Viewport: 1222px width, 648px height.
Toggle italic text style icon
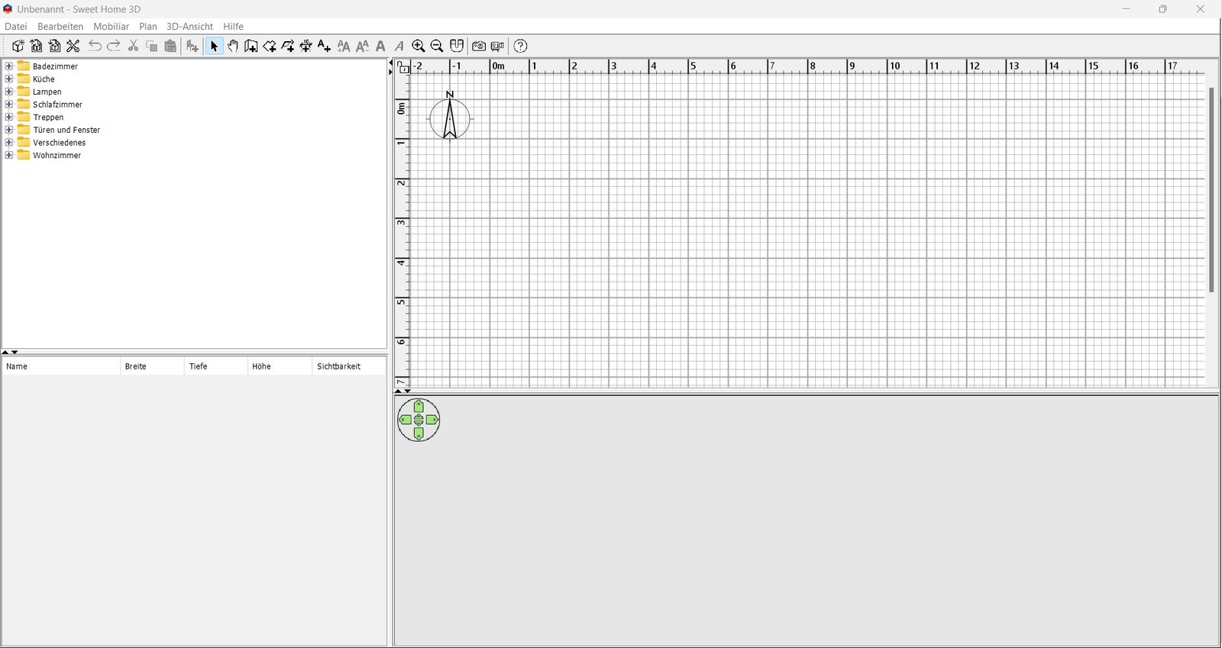click(399, 46)
